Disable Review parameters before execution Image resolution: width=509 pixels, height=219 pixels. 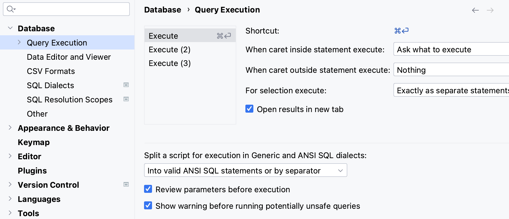[148, 189]
